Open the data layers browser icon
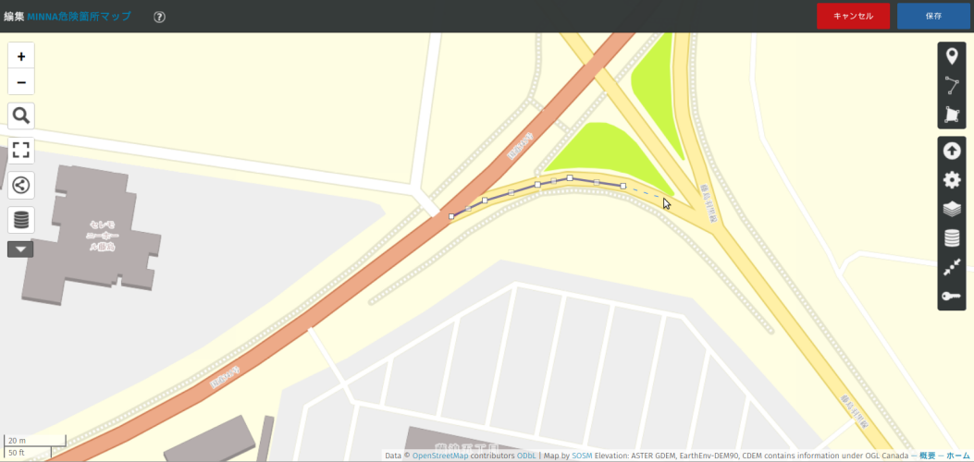 pyautogui.click(x=21, y=220)
